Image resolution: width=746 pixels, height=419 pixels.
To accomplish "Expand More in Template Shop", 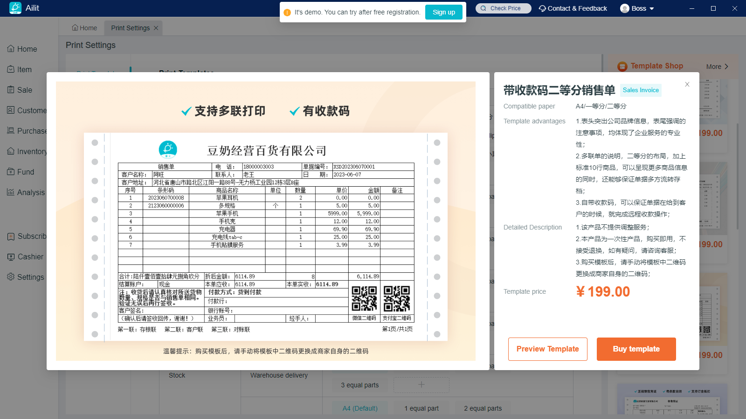I will click(x=717, y=67).
